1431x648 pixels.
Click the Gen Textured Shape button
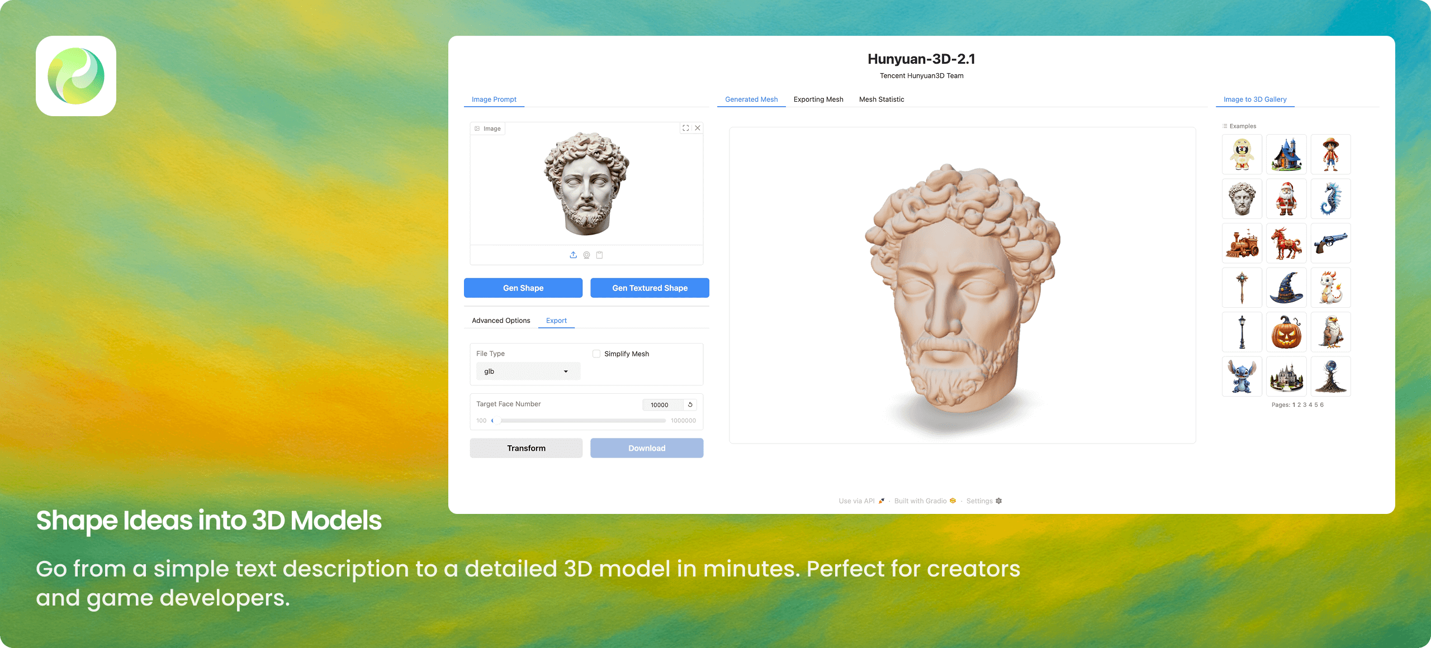650,288
